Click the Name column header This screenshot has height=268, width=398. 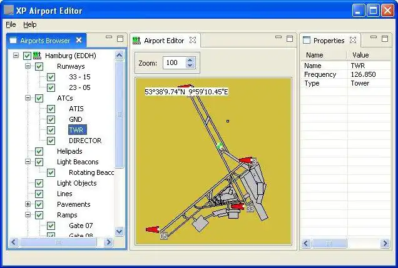pyautogui.click(x=324, y=55)
